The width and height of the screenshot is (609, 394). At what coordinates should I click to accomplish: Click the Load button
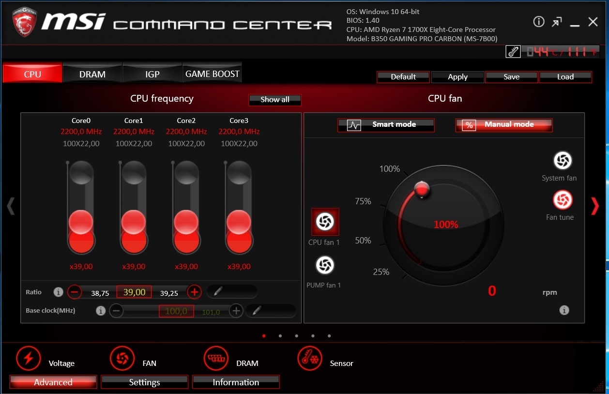coord(565,77)
